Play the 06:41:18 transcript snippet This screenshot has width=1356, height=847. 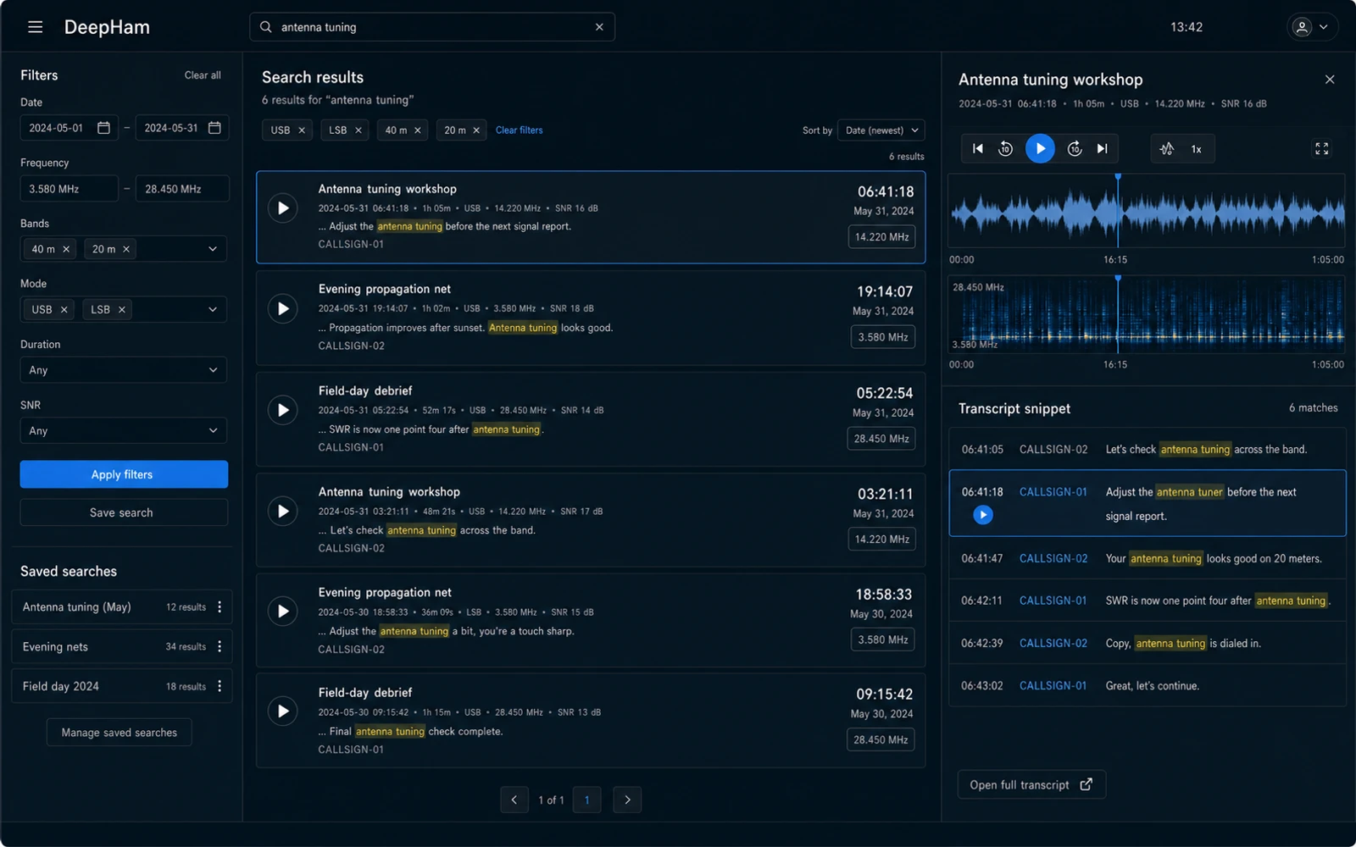(x=983, y=515)
